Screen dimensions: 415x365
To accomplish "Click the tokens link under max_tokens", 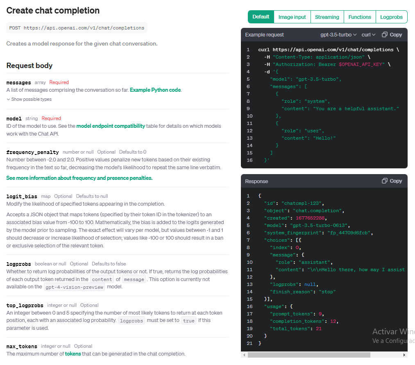I will point(73,354).
